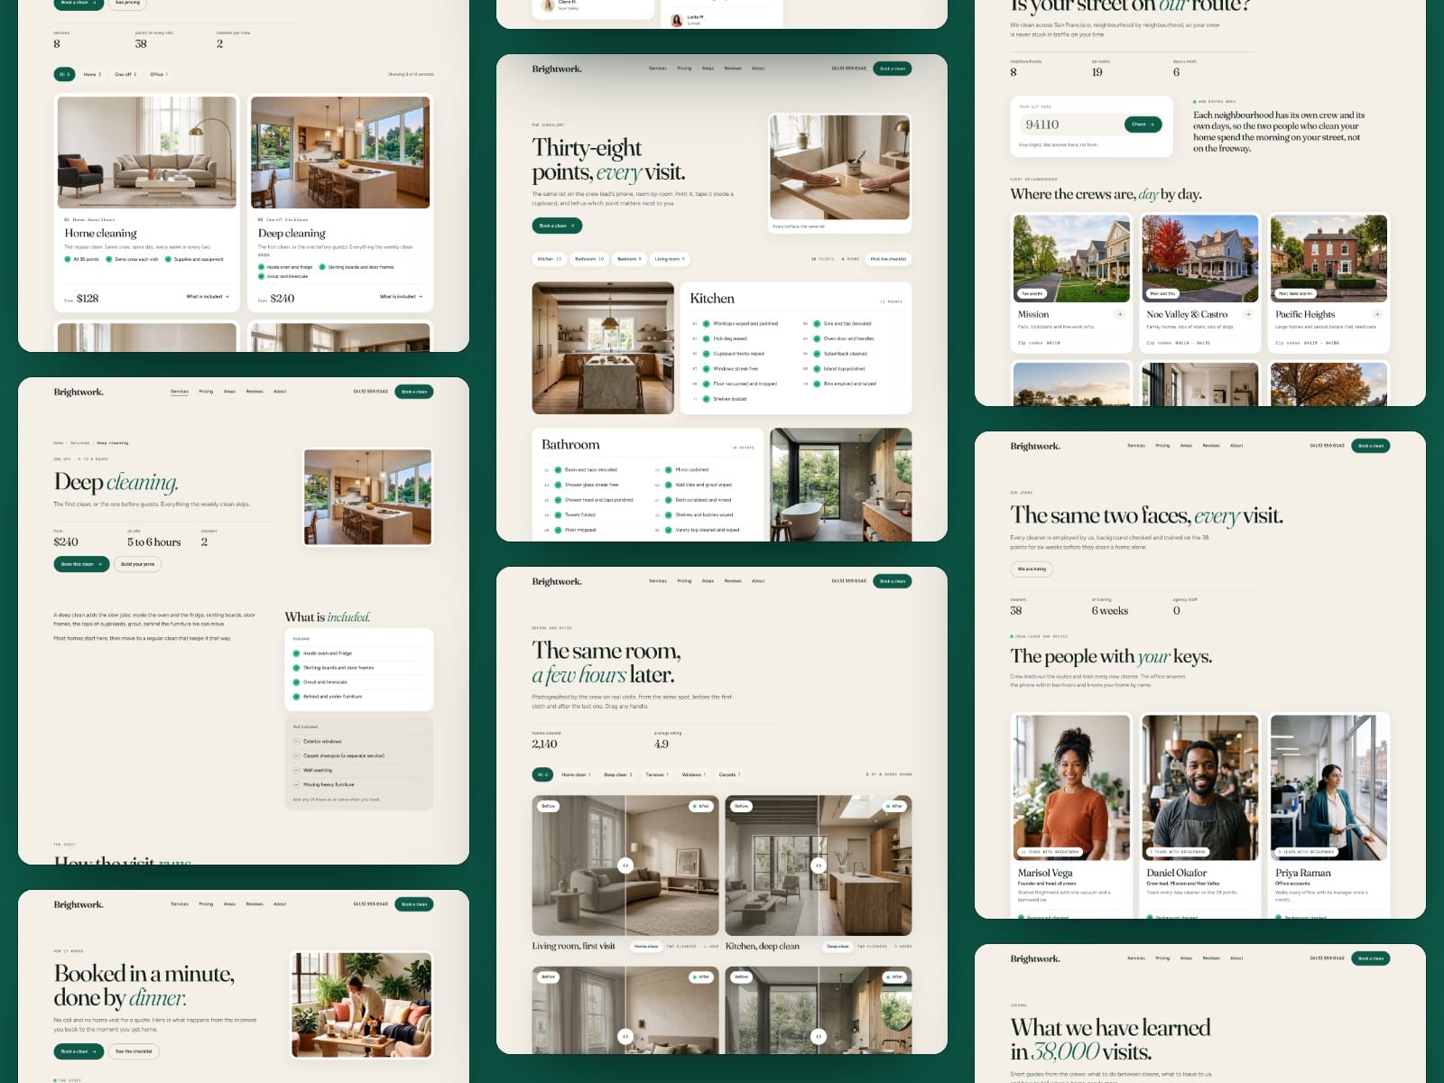Open Reviews in the same room page nav
1444x1083 pixels.
[733, 581]
